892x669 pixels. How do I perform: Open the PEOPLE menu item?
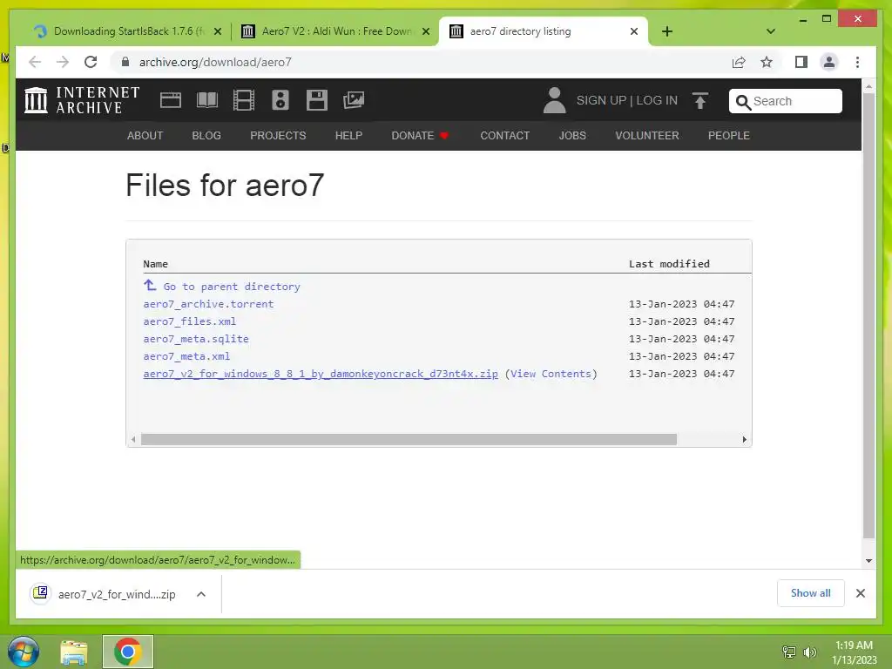point(728,135)
